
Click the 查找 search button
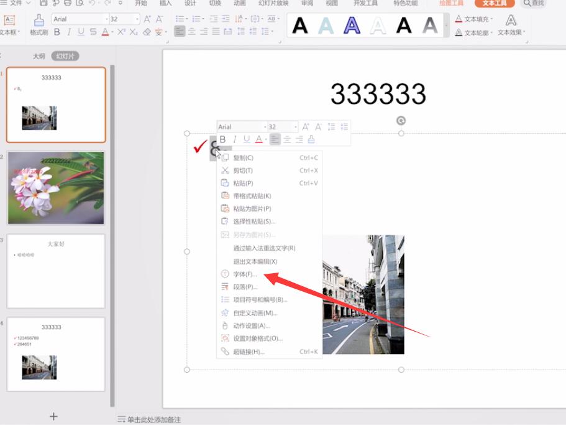tap(534, 3)
